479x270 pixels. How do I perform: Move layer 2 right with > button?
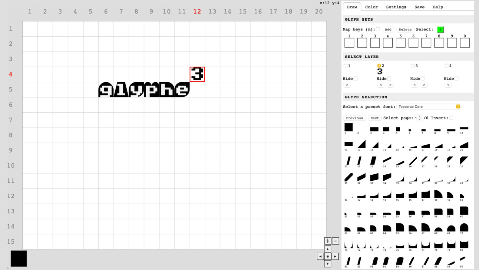pos(390,85)
